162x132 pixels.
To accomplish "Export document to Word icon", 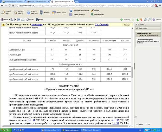I will click(x=19, y=20).
